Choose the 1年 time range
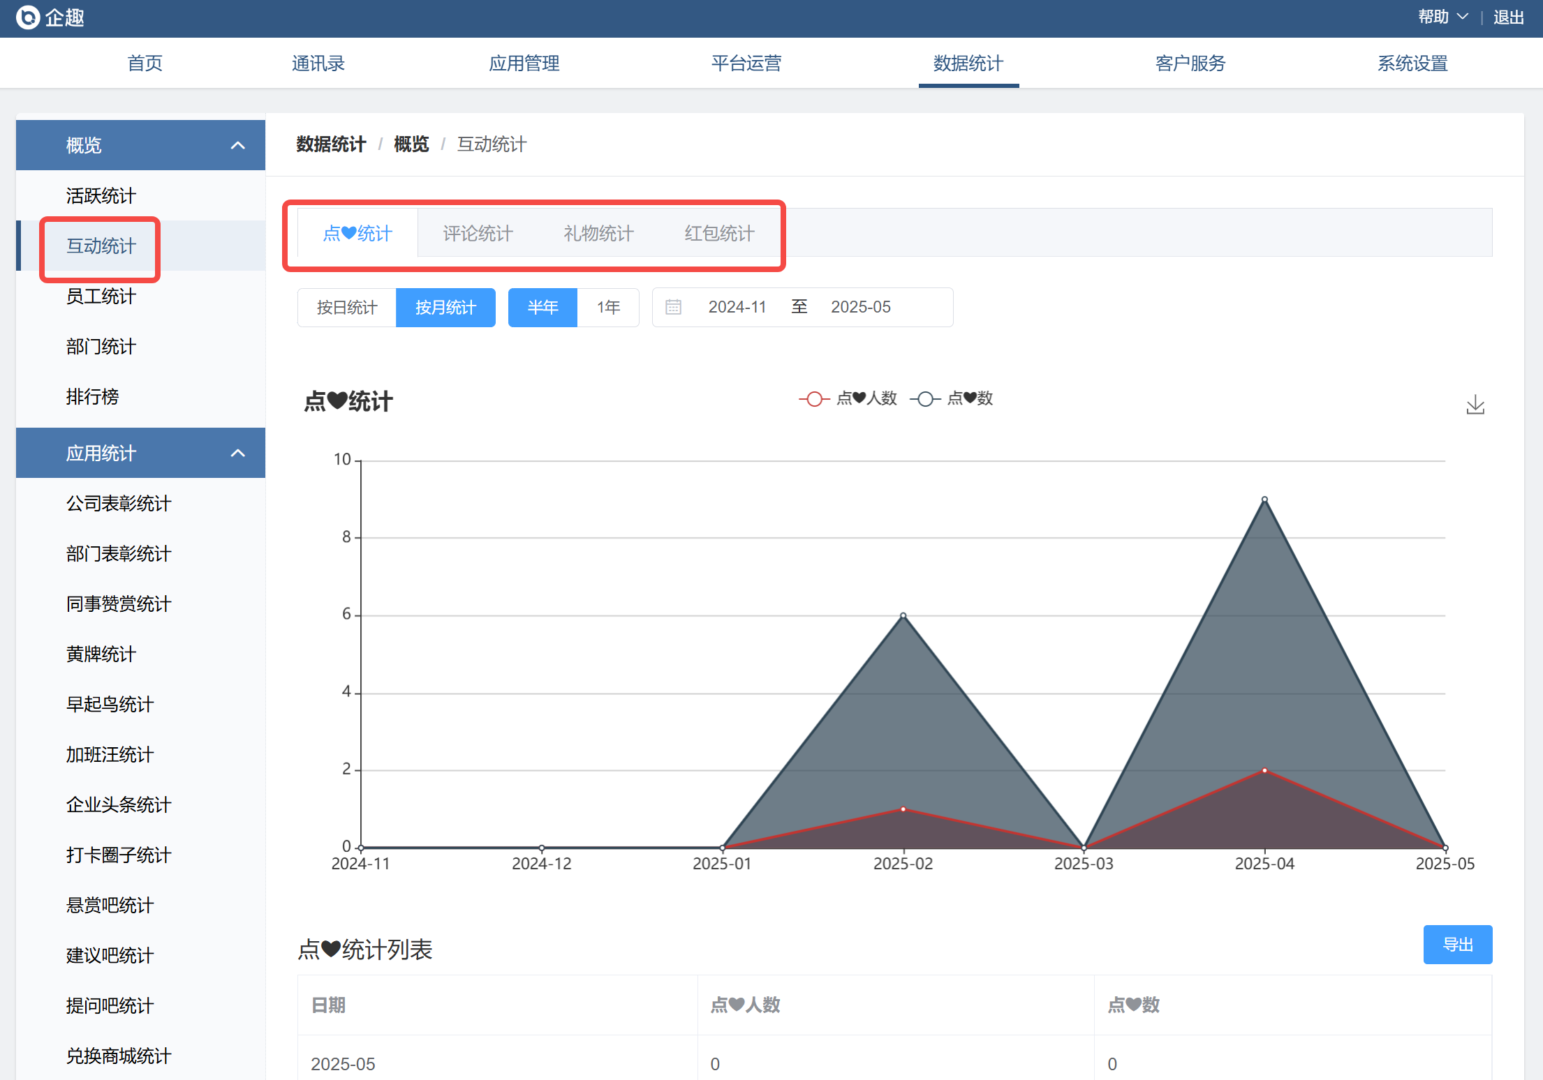1543x1080 pixels. (x=608, y=308)
